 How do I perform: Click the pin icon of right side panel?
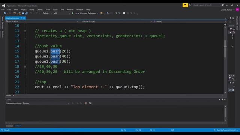pos(231,18)
